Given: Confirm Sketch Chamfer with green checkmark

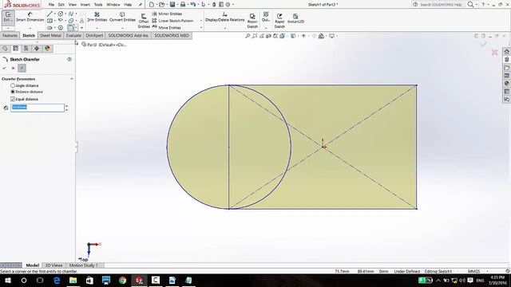Looking at the screenshot, I should coord(4,68).
